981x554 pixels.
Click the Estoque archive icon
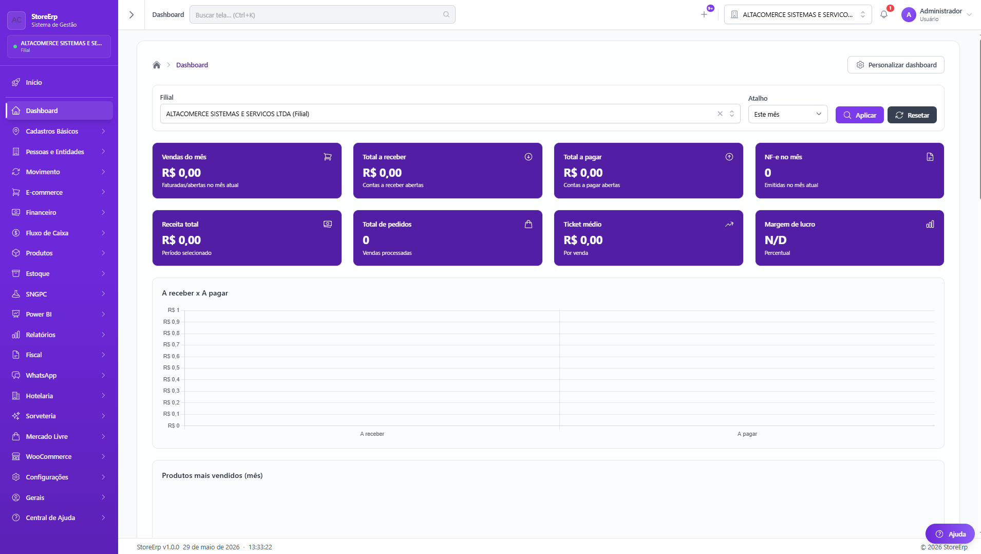(16, 273)
